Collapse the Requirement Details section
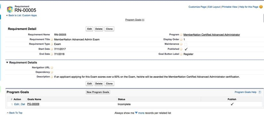 coord(7,62)
